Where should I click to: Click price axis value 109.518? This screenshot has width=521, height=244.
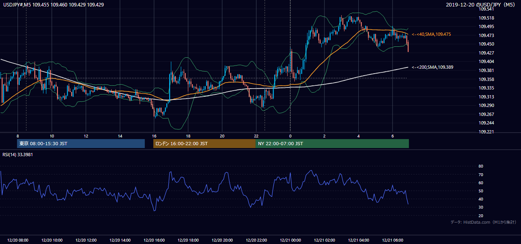[x=486, y=18]
